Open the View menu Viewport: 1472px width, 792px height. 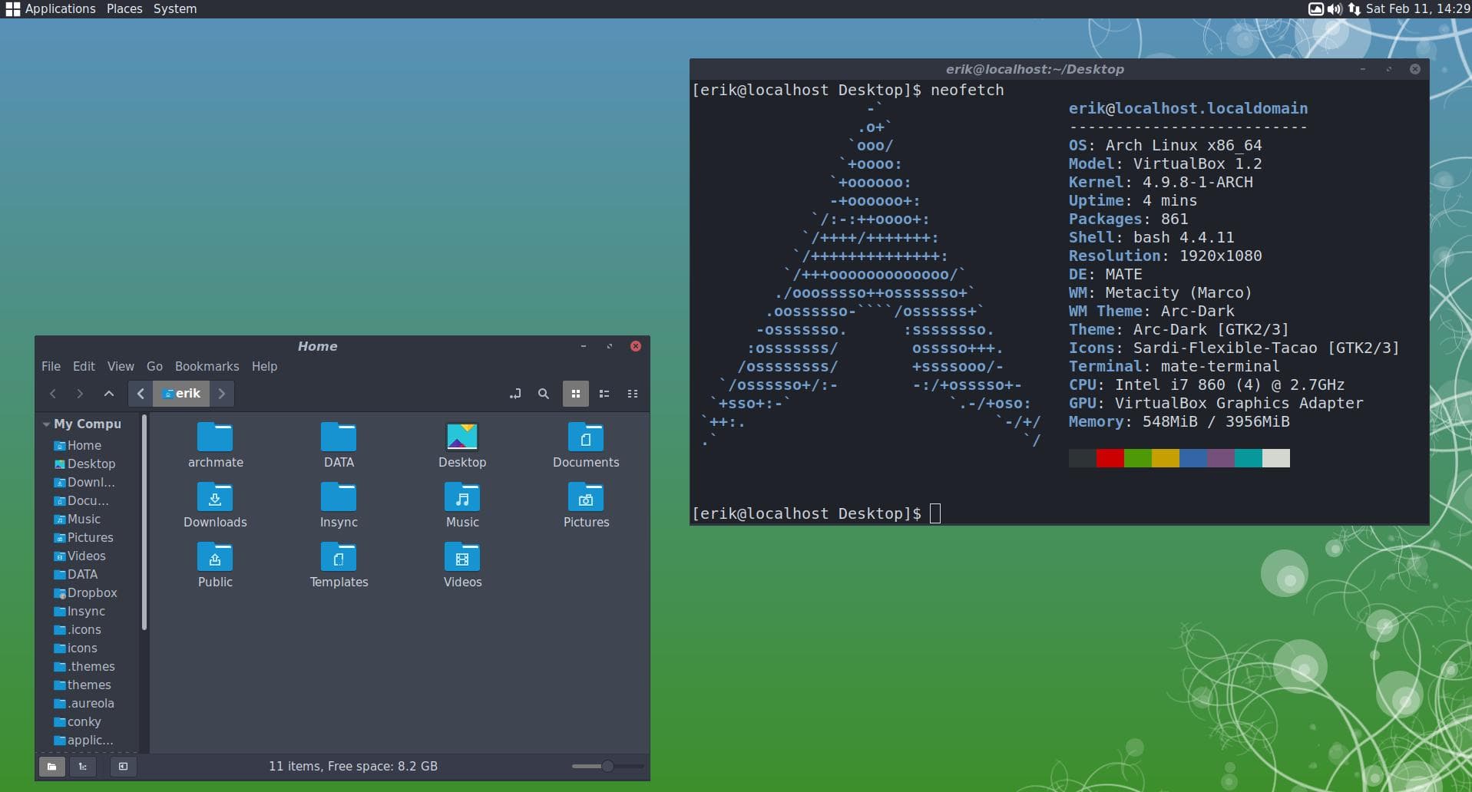[121, 367]
